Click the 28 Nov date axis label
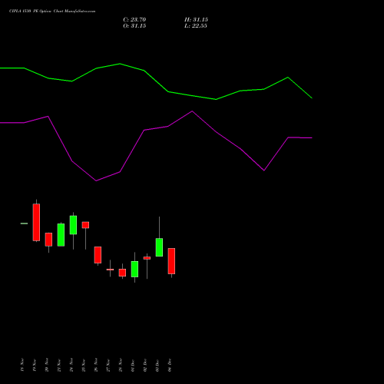The image size is (384, 384). (x=121, y=365)
